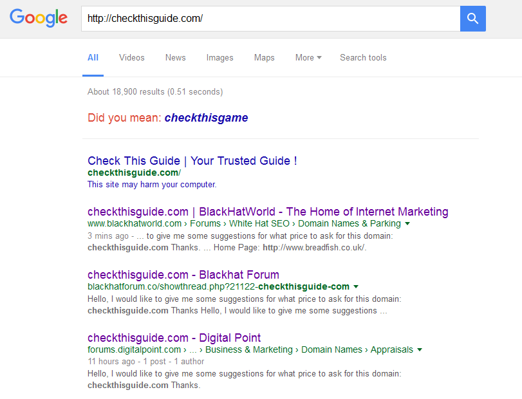This screenshot has width=522, height=399.
Task: Focus the search box containing checkthisguide.com
Action: pos(270,19)
